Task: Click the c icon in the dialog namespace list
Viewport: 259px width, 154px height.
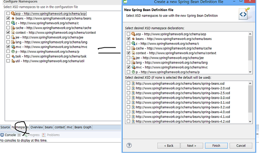Action: tap(133, 43)
